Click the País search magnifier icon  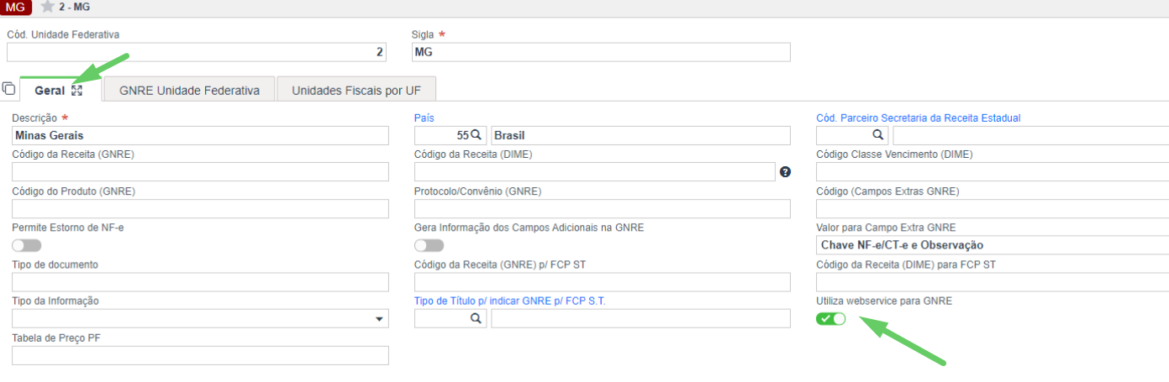476,135
